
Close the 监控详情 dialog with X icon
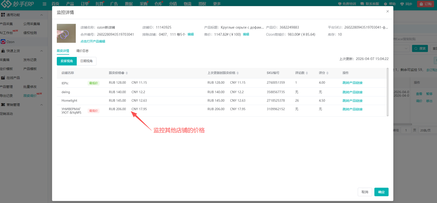[x=388, y=11]
